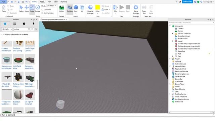Insert the Anti-Tank Mine model thumbnail
This screenshot has height=121, width=215.
coord(18,59)
